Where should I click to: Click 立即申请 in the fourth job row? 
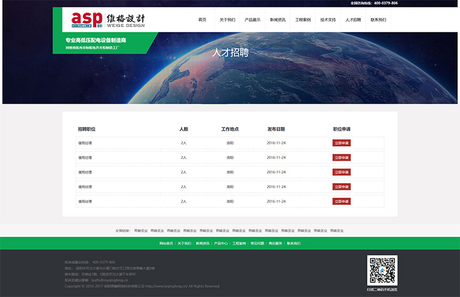(342, 187)
